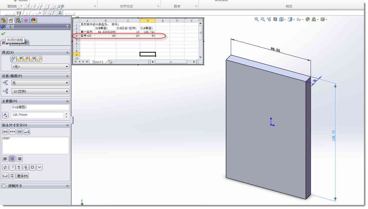The width and height of the screenshot is (368, 209).
Task: Delete the style with star-x icon
Action: [26, 59]
